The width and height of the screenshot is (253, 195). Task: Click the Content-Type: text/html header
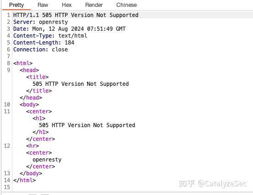50,36
